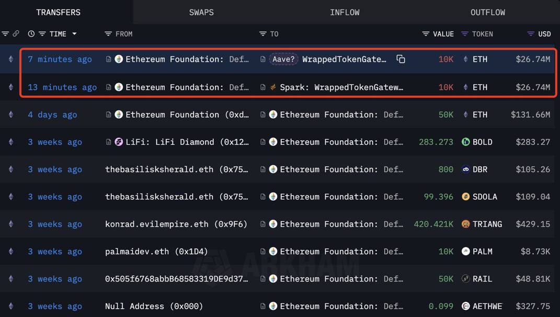Open 0x505f6768abbB sender address
560x317 pixels.
[176, 279]
